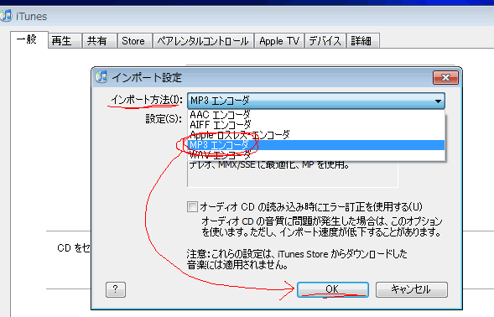This screenshot has height=317, width=494.
Task: Open the 詳細 tab
Action: click(x=362, y=40)
